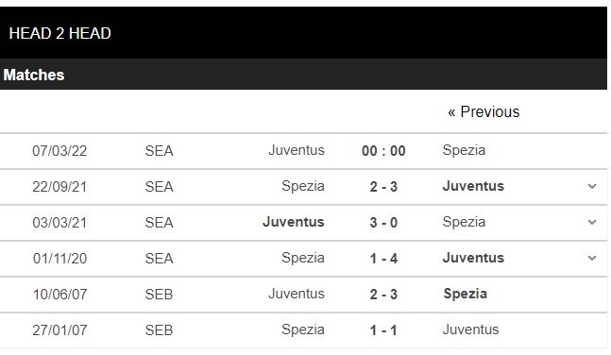Open the 1 - 4 score from 01/11/20
The image size is (611, 355).
click(383, 259)
